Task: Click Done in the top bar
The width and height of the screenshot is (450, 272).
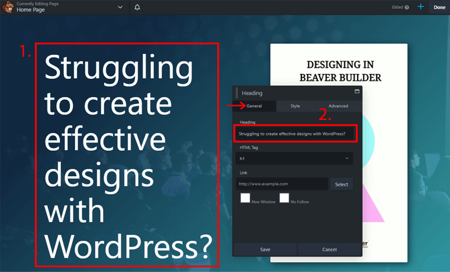Action: 439,8
